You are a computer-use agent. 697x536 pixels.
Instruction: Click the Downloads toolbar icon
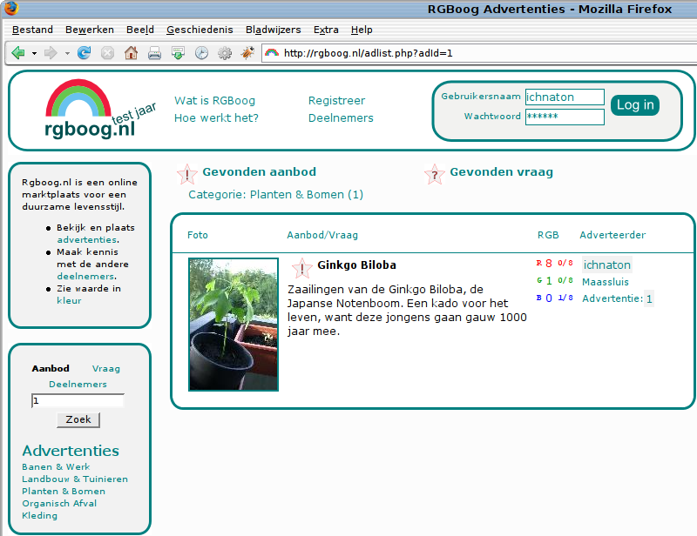click(178, 53)
